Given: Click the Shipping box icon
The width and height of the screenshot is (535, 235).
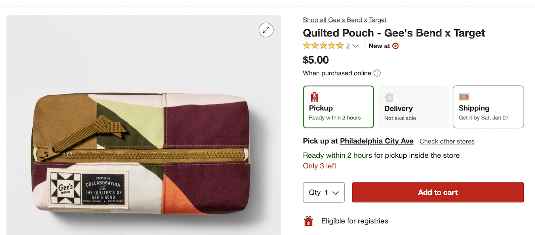Looking at the screenshot, I should click(464, 97).
